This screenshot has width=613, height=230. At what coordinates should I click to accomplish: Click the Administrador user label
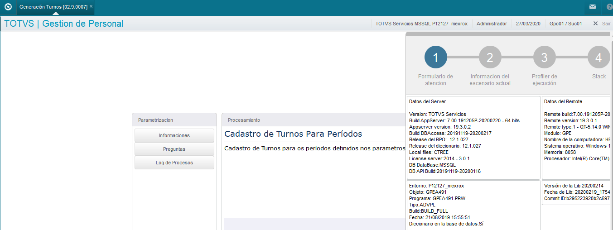tap(492, 24)
